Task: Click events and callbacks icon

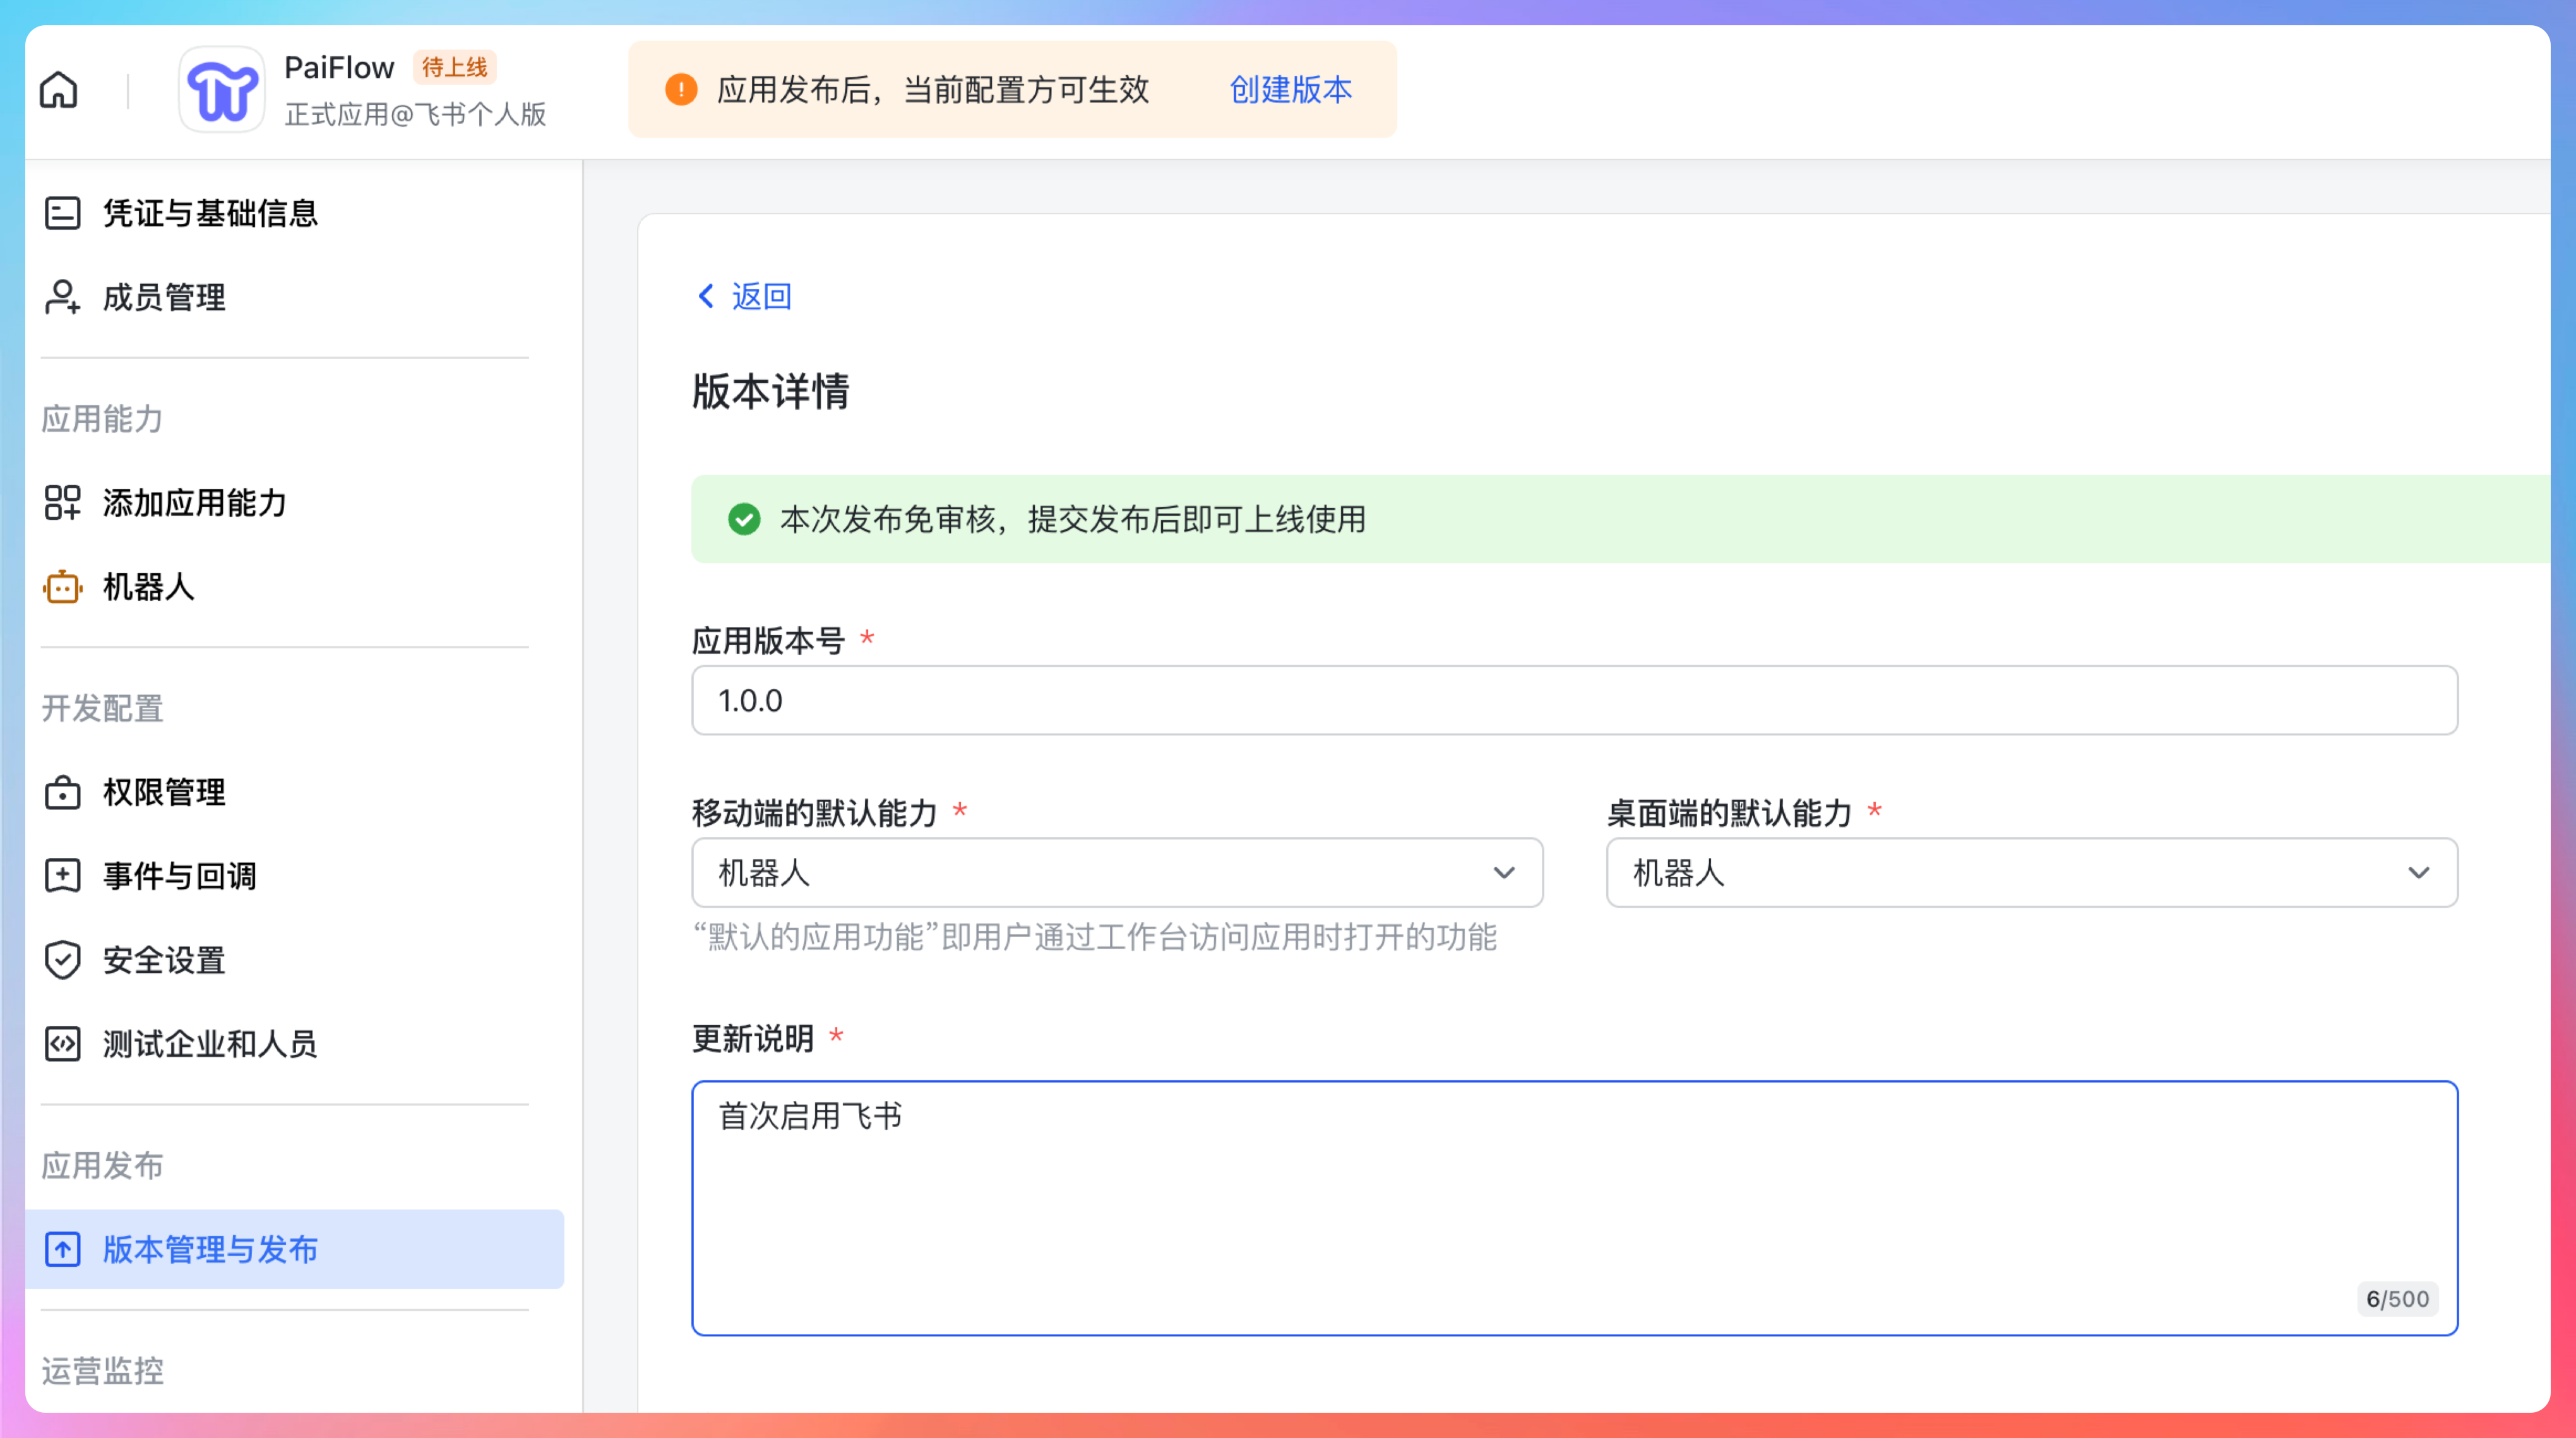Action: (62, 876)
